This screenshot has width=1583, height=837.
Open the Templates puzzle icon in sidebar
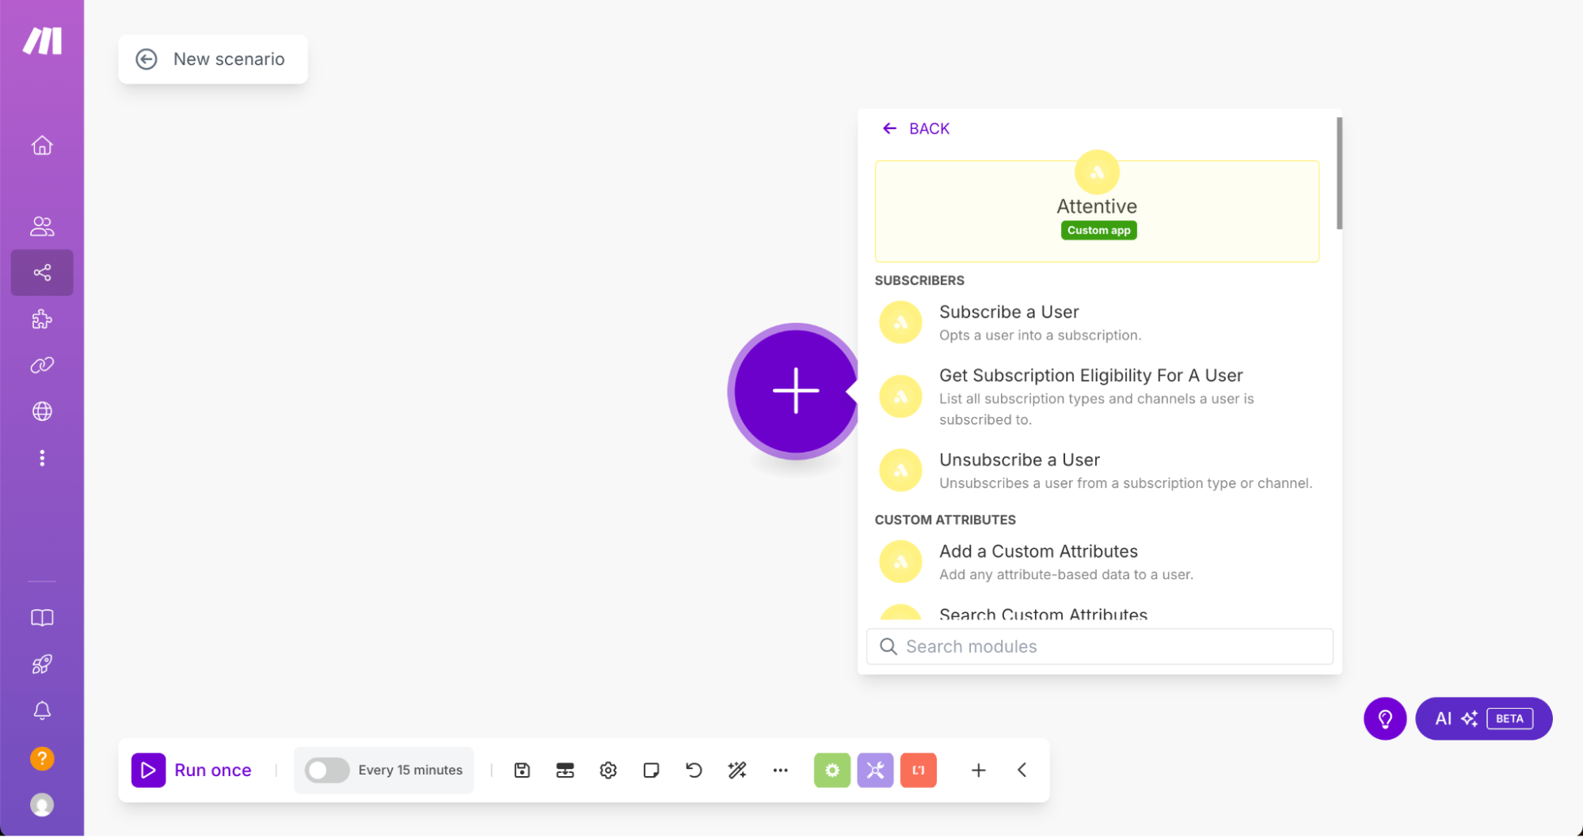point(42,320)
